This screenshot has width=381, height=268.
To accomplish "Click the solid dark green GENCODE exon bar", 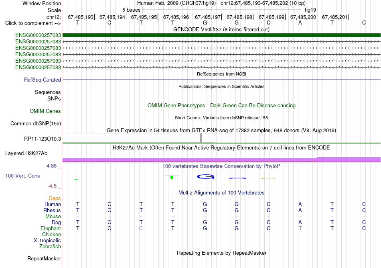I will point(221,35).
